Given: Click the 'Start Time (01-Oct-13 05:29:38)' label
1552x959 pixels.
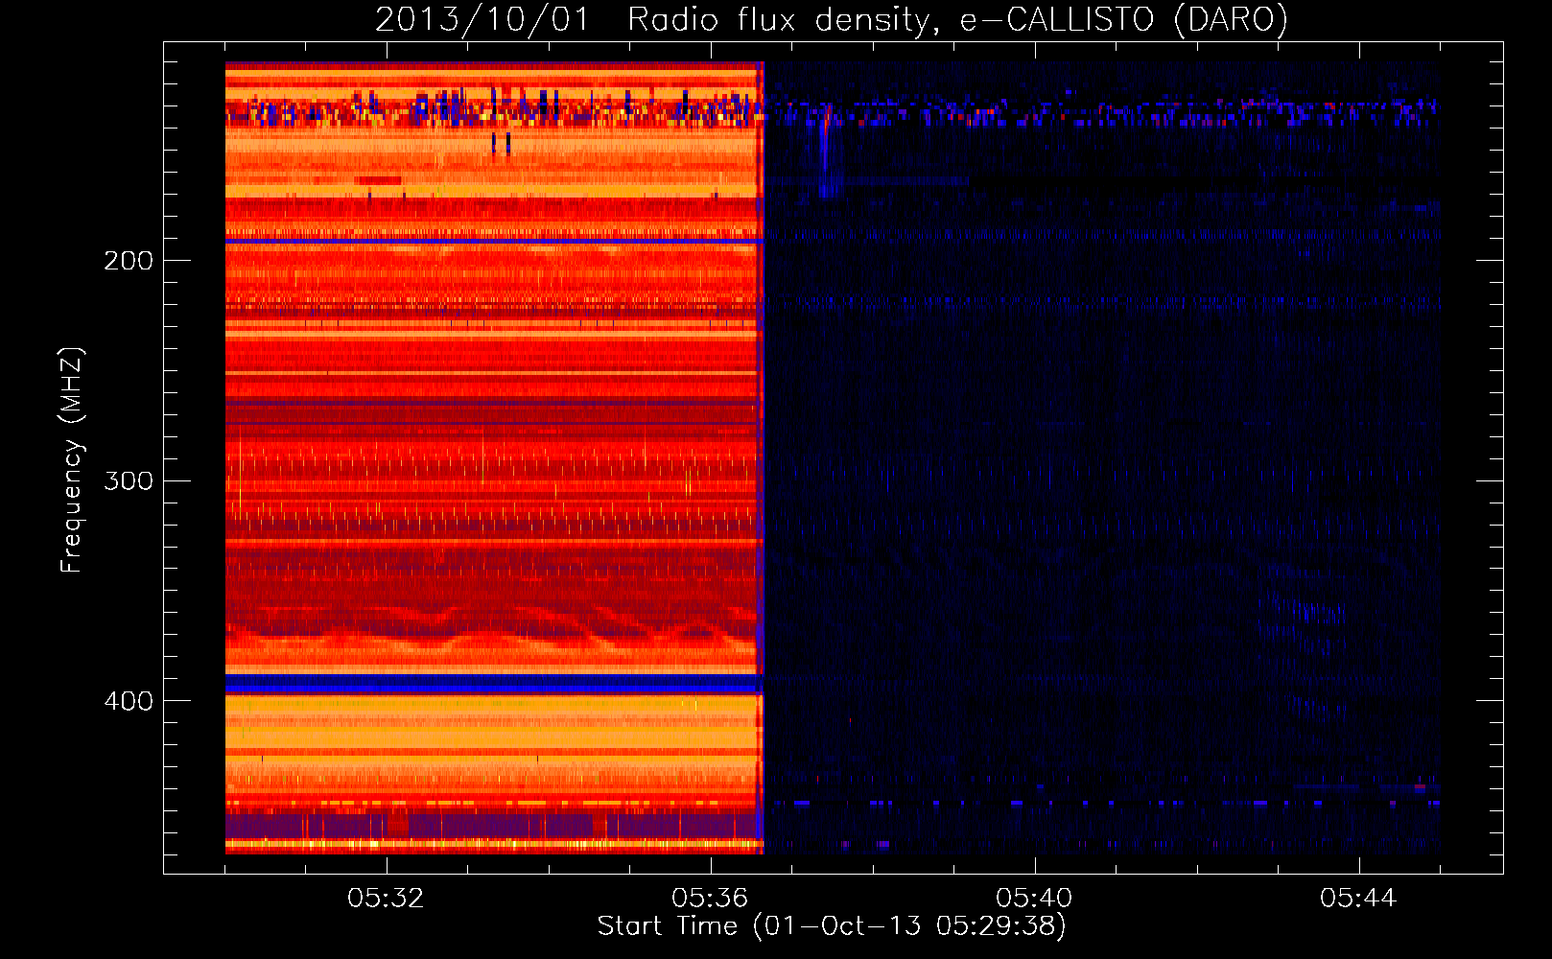Looking at the screenshot, I should click(x=832, y=926).
